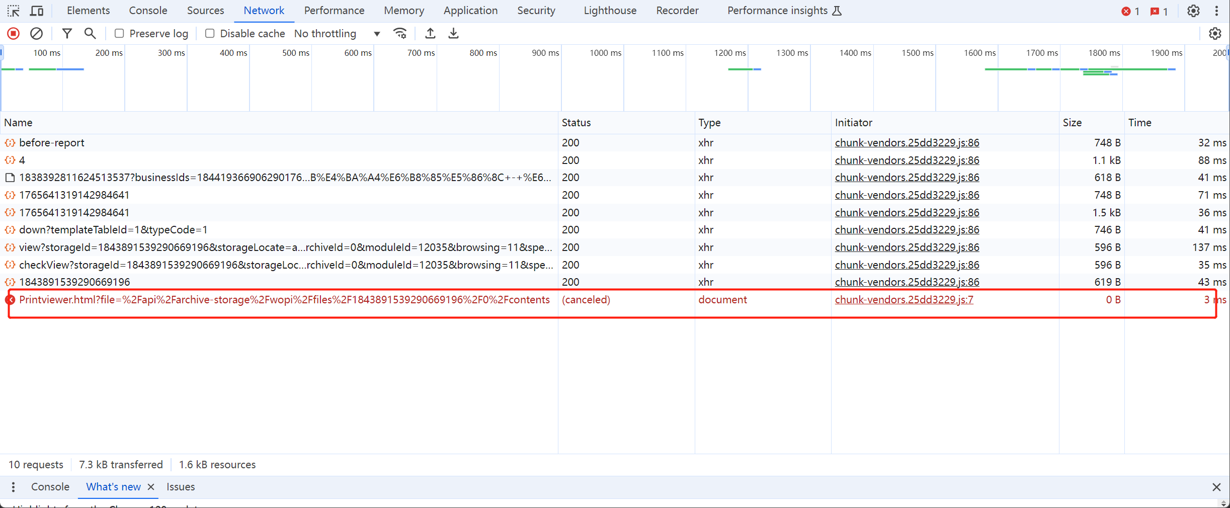Export HAR file with download icon
This screenshot has height=508, width=1230.
(x=453, y=34)
